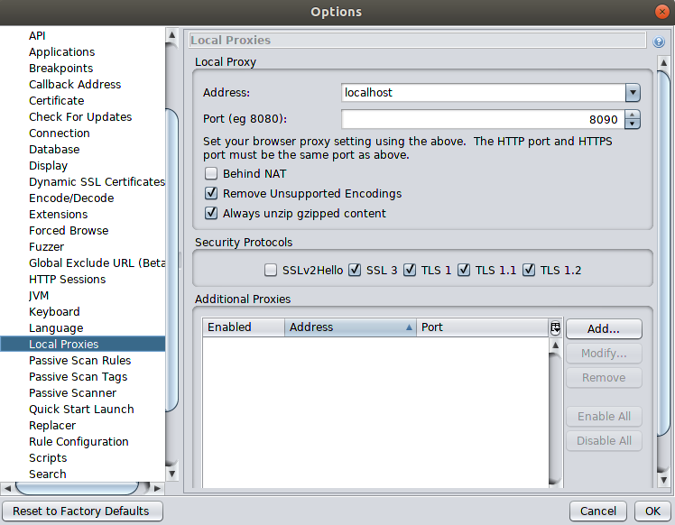This screenshot has height=525, width=675.
Task: Close the Options dialog window
Action: point(662,12)
